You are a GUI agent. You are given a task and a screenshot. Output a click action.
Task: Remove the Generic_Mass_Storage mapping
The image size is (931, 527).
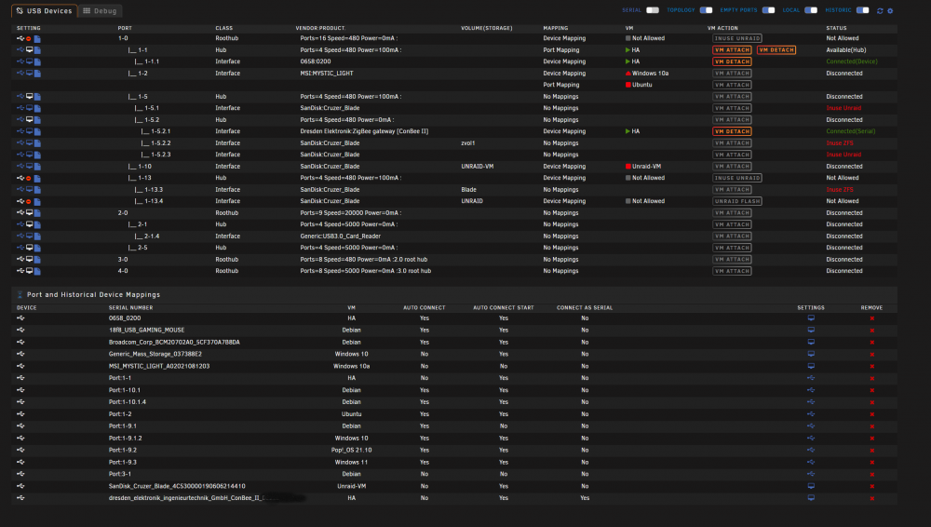pyautogui.click(x=871, y=354)
